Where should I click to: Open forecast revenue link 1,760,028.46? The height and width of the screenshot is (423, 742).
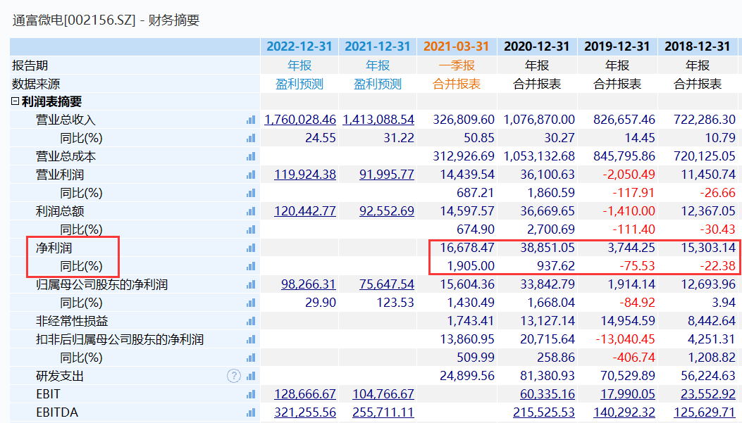click(x=300, y=120)
